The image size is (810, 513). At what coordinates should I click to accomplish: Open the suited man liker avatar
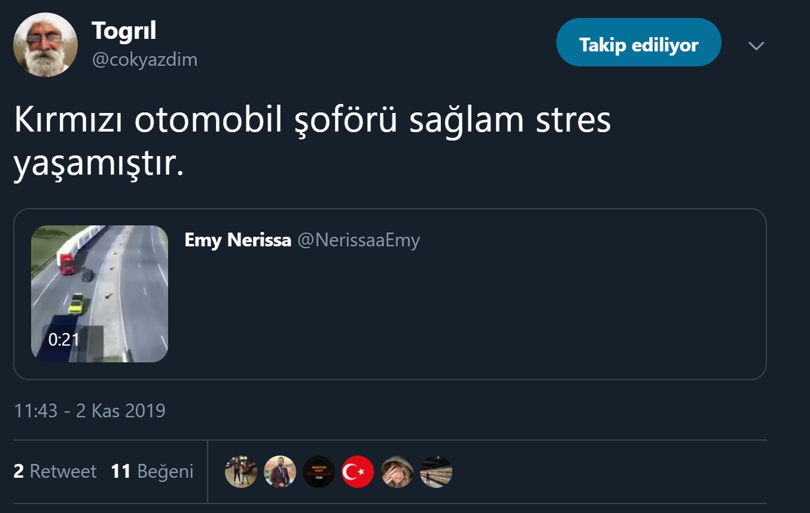tap(280, 472)
